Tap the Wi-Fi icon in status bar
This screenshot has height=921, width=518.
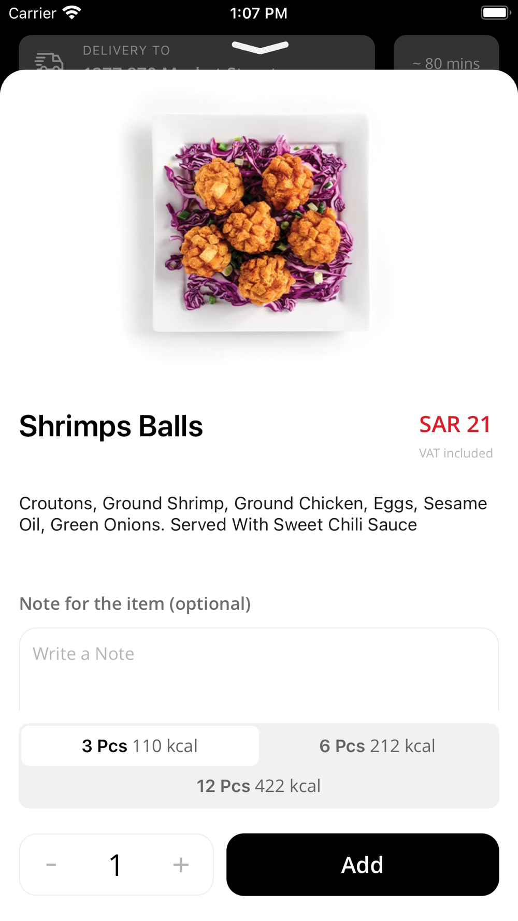(72, 12)
